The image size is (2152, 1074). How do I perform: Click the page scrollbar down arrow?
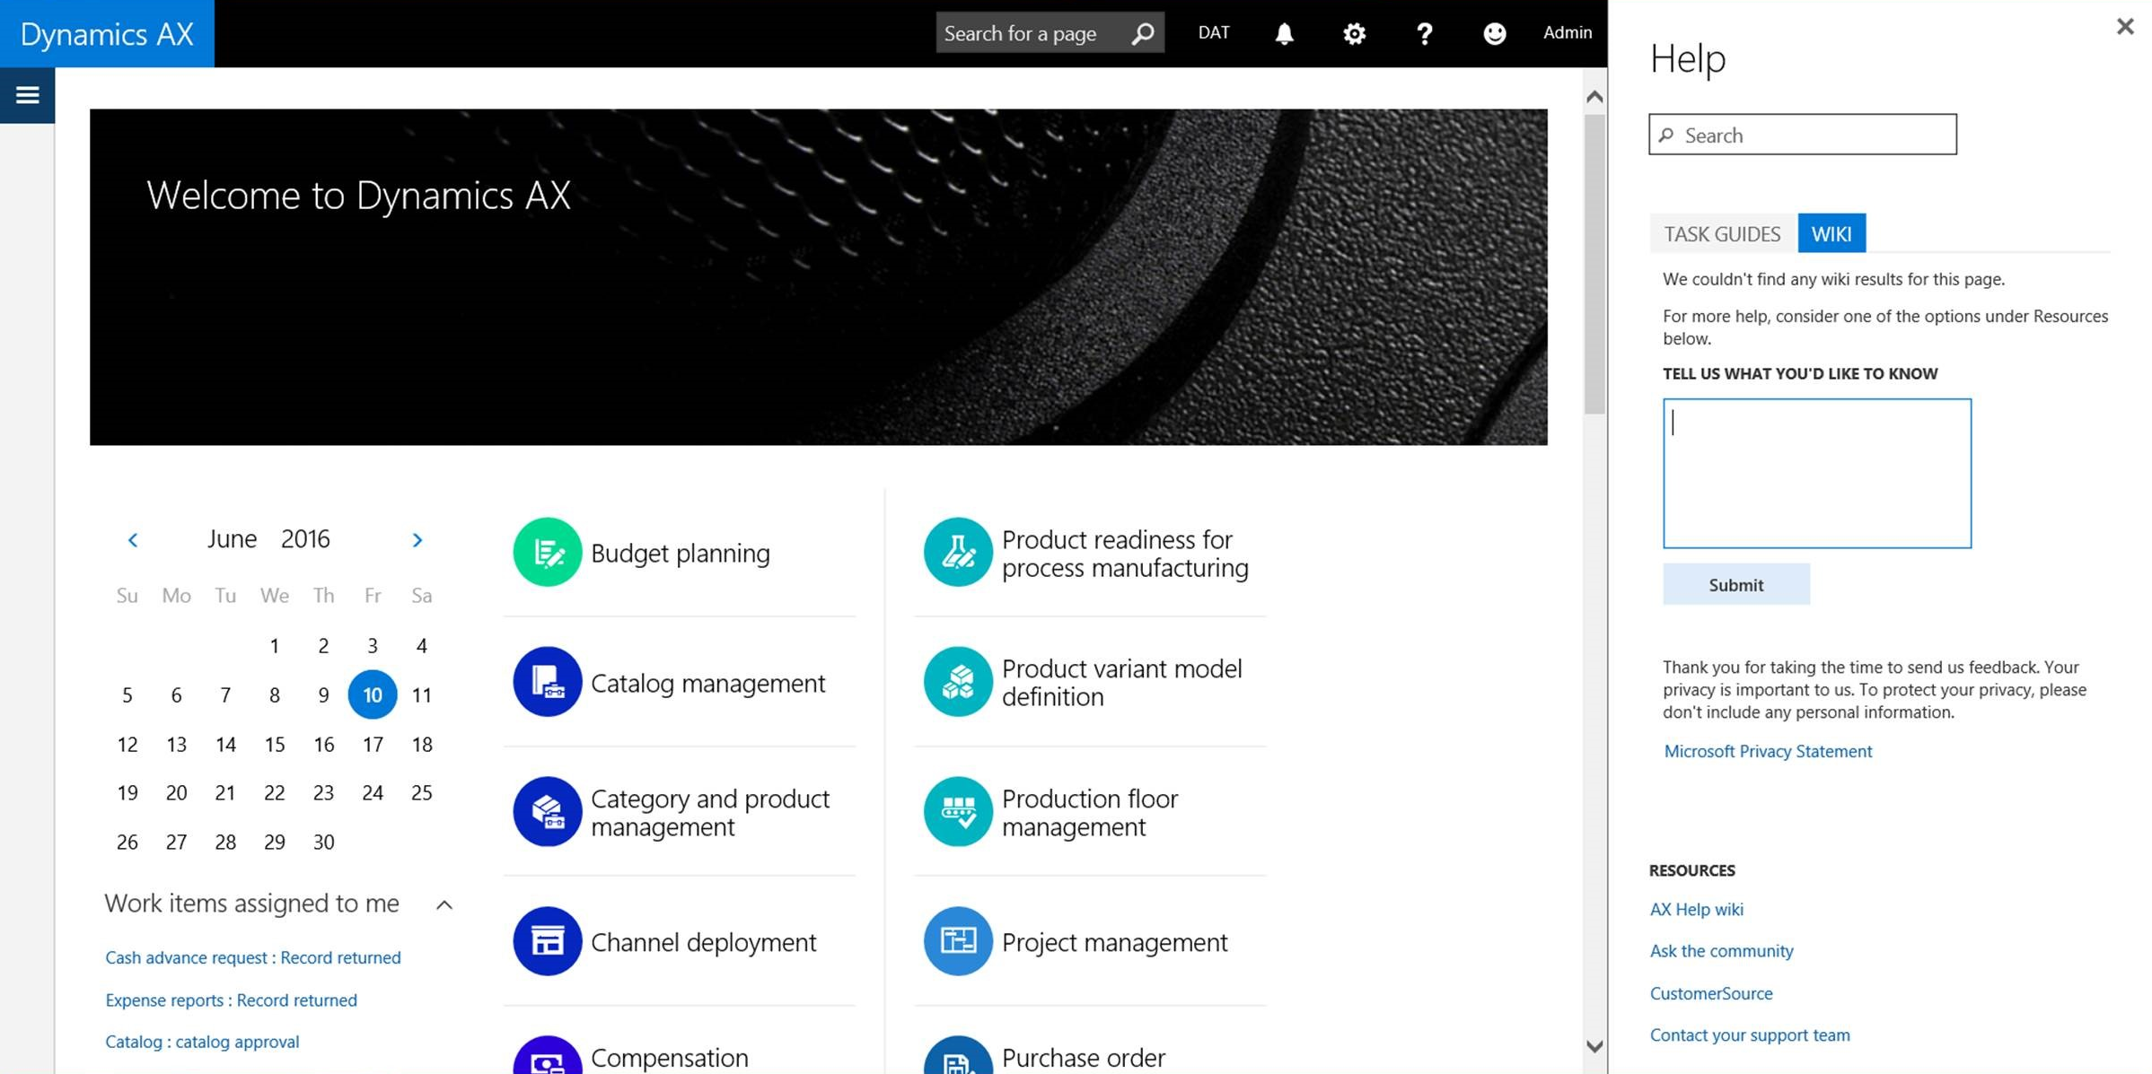[x=1594, y=1046]
